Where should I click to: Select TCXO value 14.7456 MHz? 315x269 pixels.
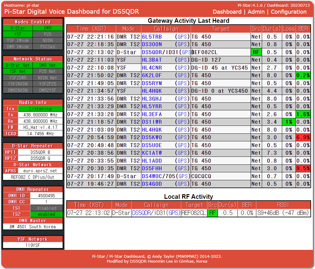pos(40,134)
